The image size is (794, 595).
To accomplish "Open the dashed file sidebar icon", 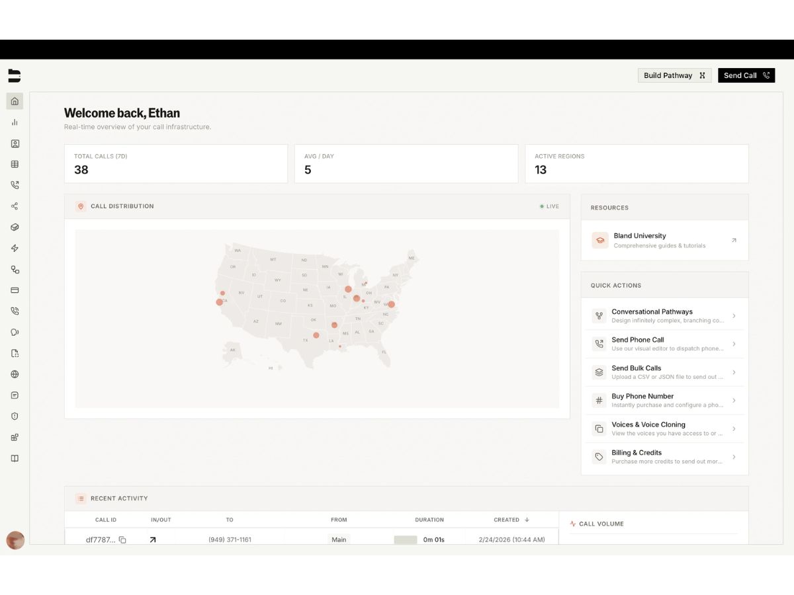I will (x=15, y=353).
